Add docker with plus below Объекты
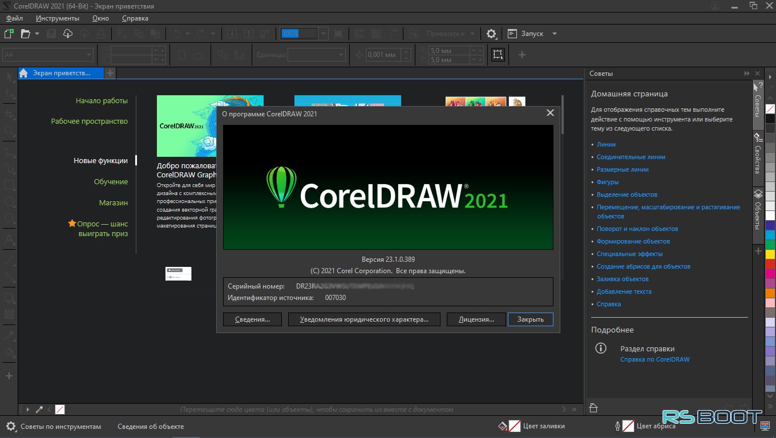The image size is (776, 438). pyautogui.click(x=758, y=251)
